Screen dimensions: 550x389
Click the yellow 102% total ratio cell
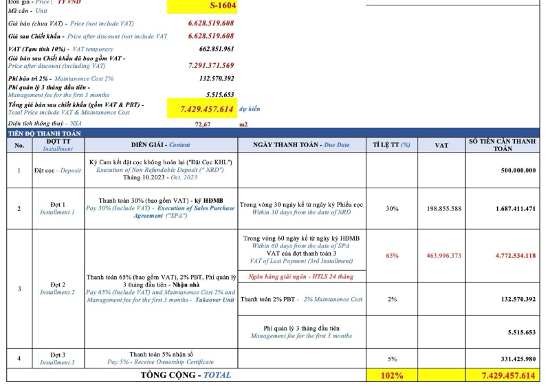(392, 375)
